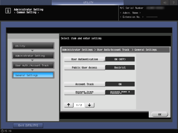Confirm settings with the OK button

coord(160,114)
